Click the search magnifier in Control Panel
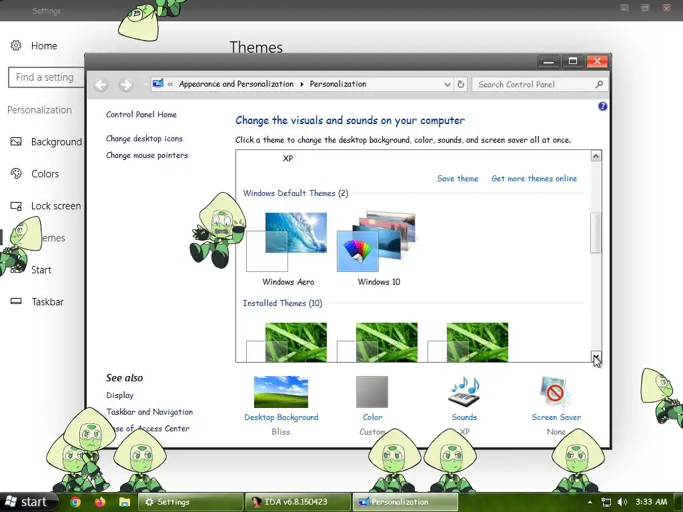 600,85
